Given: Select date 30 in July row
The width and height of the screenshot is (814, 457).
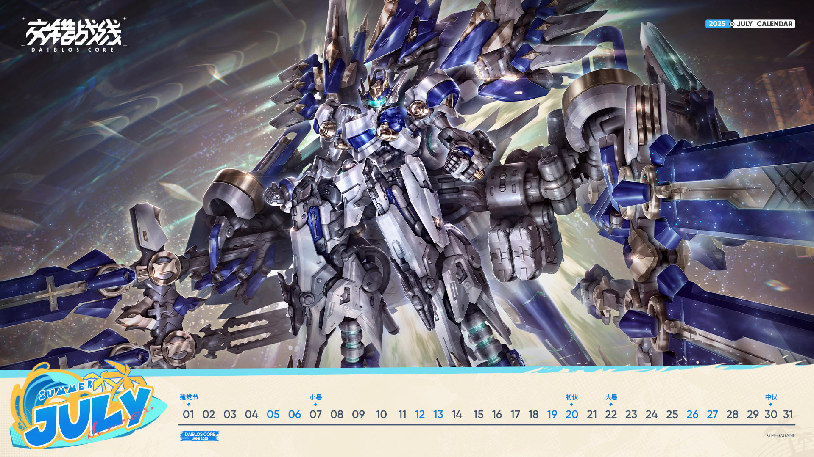Looking at the screenshot, I should tap(771, 414).
